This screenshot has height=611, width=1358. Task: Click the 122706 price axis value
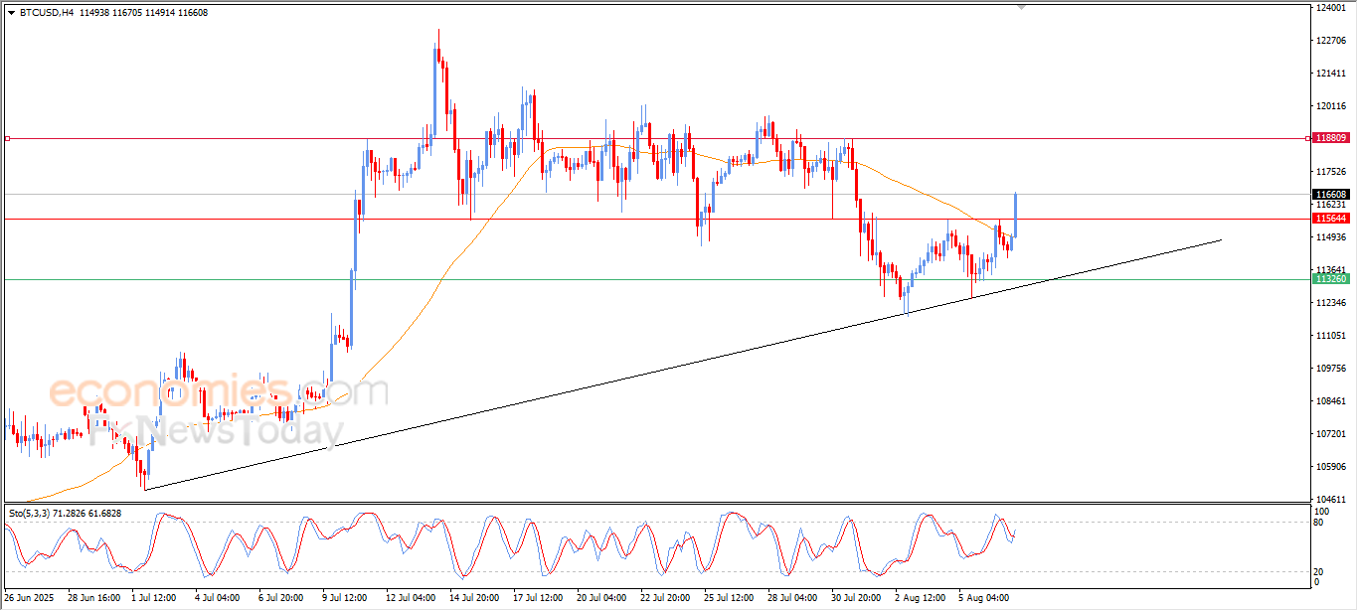click(1331, 41)
